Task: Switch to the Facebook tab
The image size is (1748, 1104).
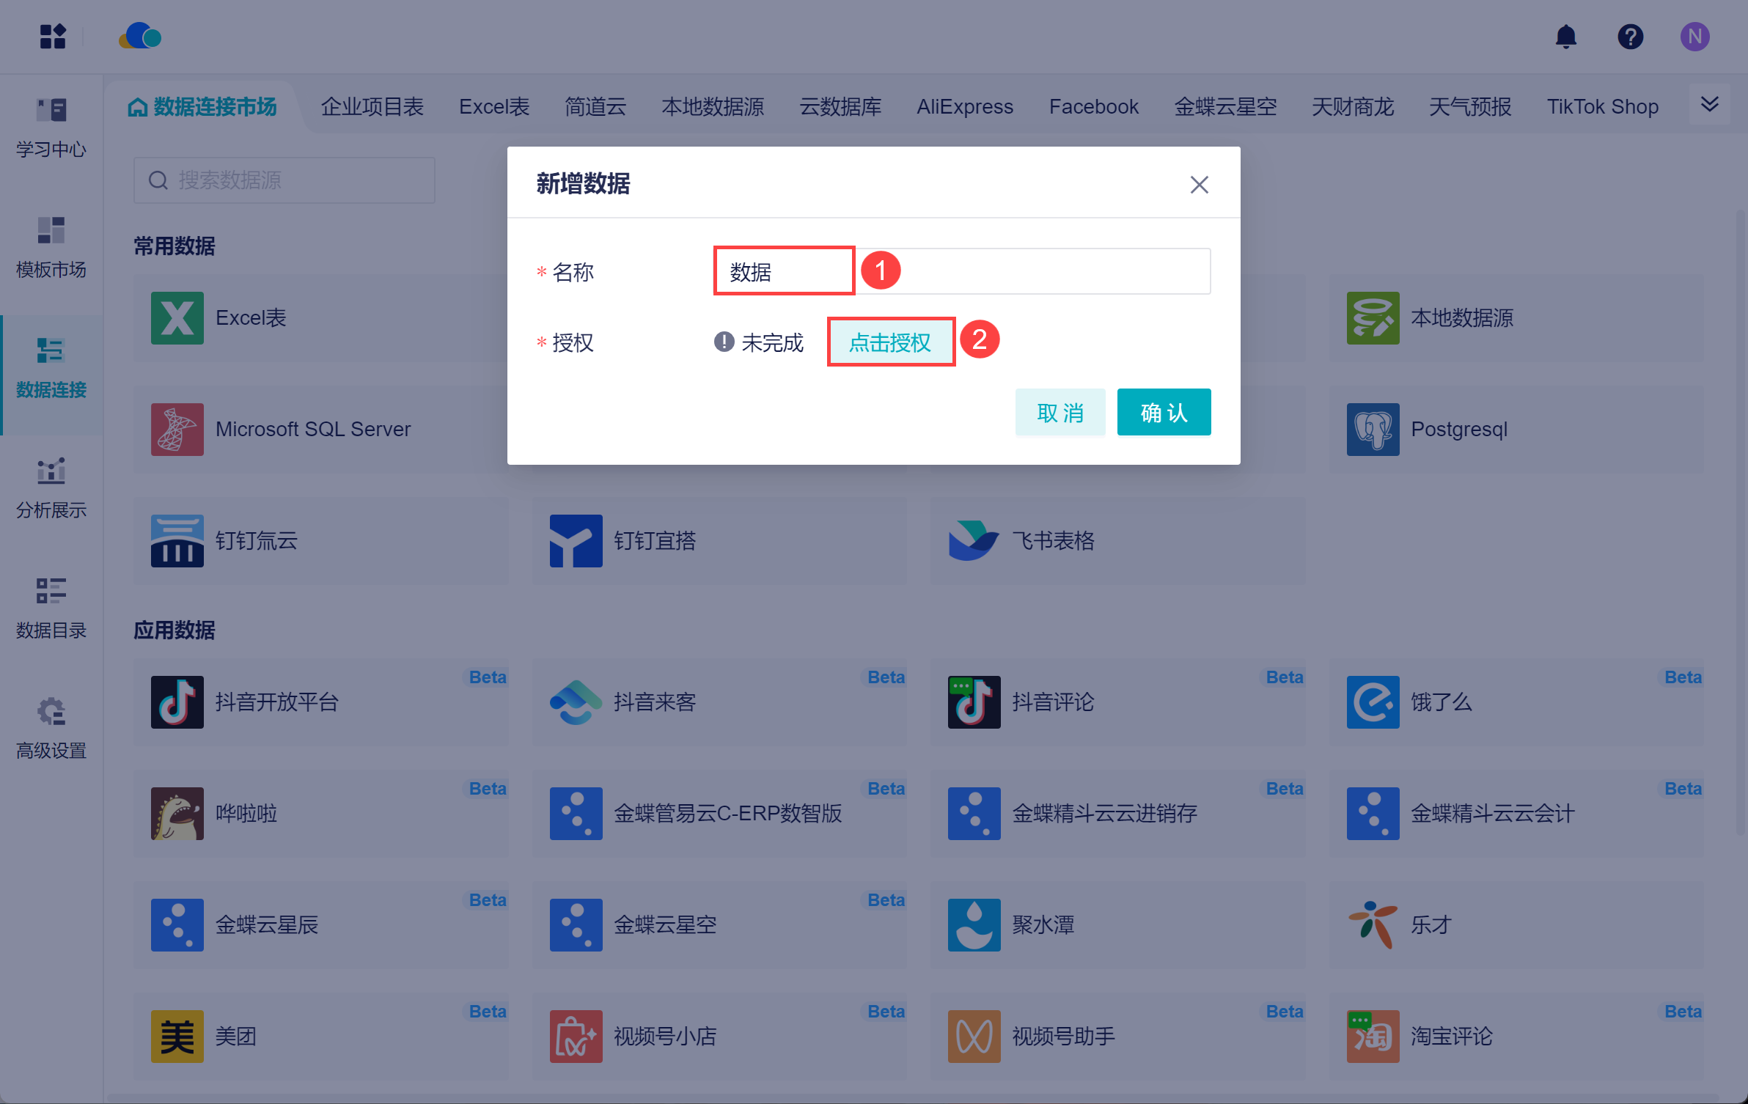Action: [1093, 107]
